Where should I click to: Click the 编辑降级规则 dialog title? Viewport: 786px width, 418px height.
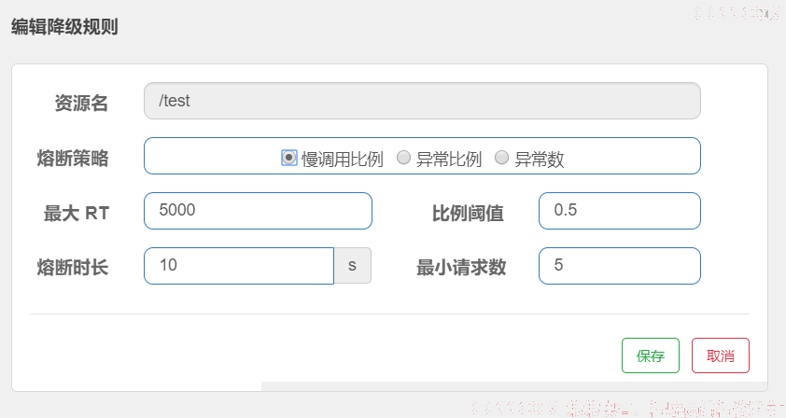(64, 26)
